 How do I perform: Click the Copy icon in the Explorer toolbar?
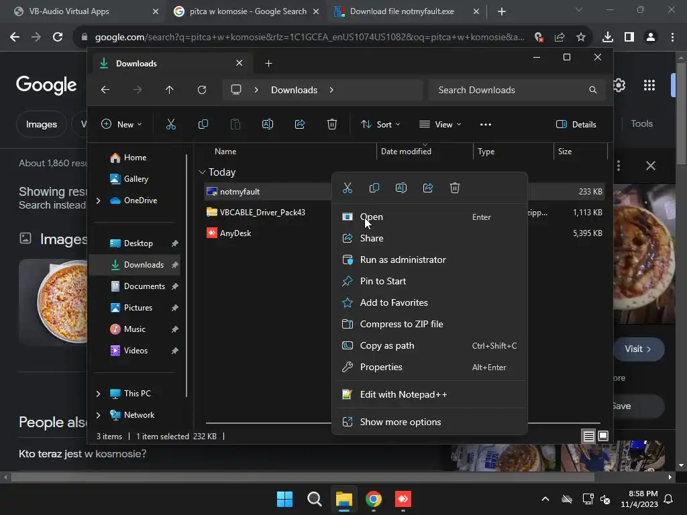tap(203, 124)
